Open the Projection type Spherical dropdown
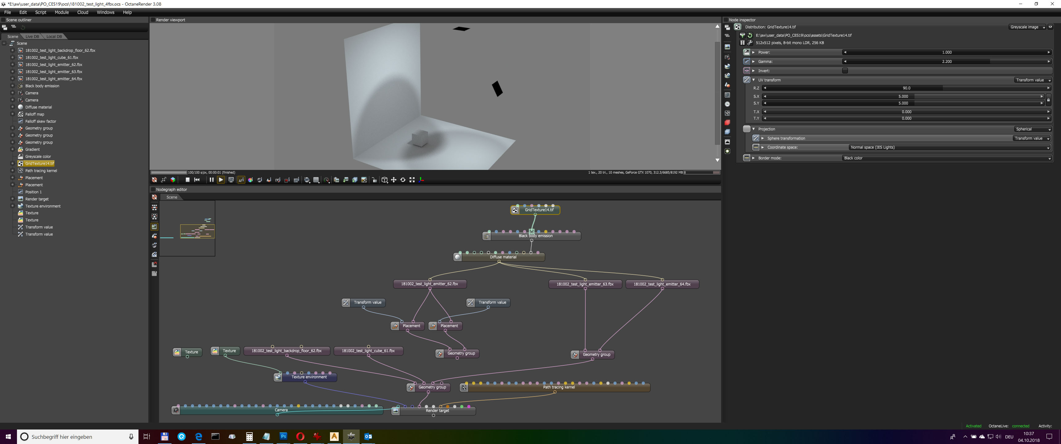Screen dimensions: 1061x444 coord(1033,129)
